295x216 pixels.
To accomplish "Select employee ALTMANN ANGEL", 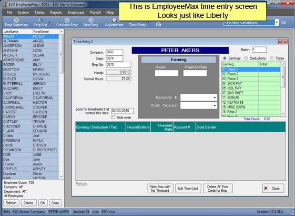I will (x=30, y=41).
